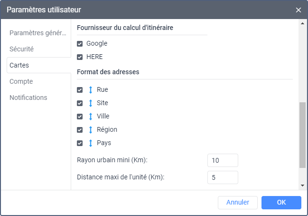Toggle the Ville address checkbox
This screenshot has width=308, height=216.
80,117
